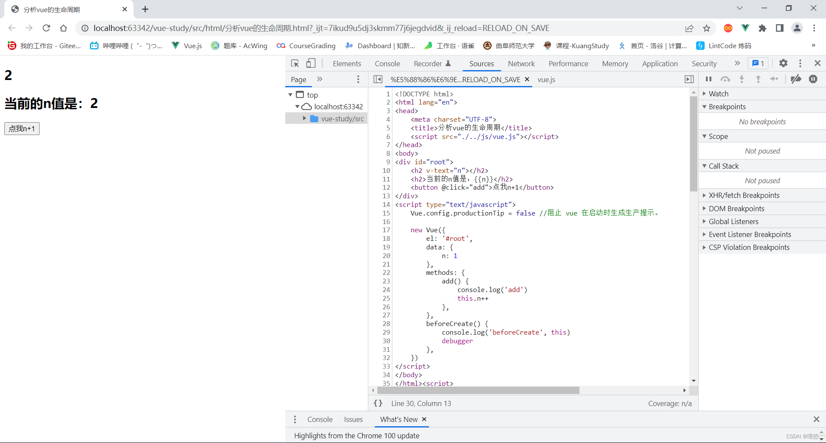This screenshot has width=826, height=443.
Task: Show more navigator tabs chevron
Action: point(320,79)
